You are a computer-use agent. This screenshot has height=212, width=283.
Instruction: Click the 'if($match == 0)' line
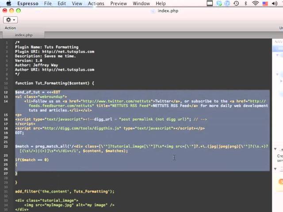[32, 160]
